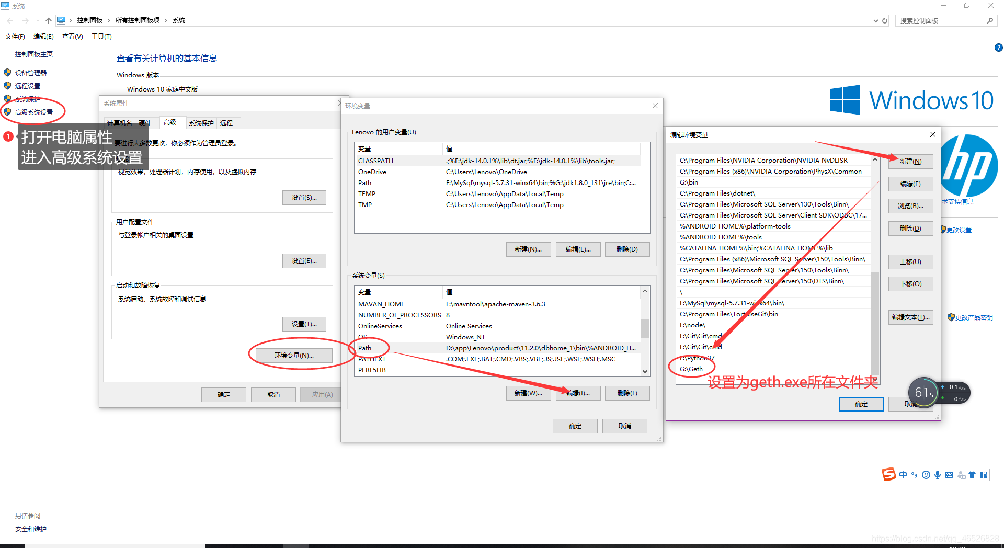This screenshot has height=548, width=1004.
Task: Click the search magnifier icon
Action: (x=990, y=21)
